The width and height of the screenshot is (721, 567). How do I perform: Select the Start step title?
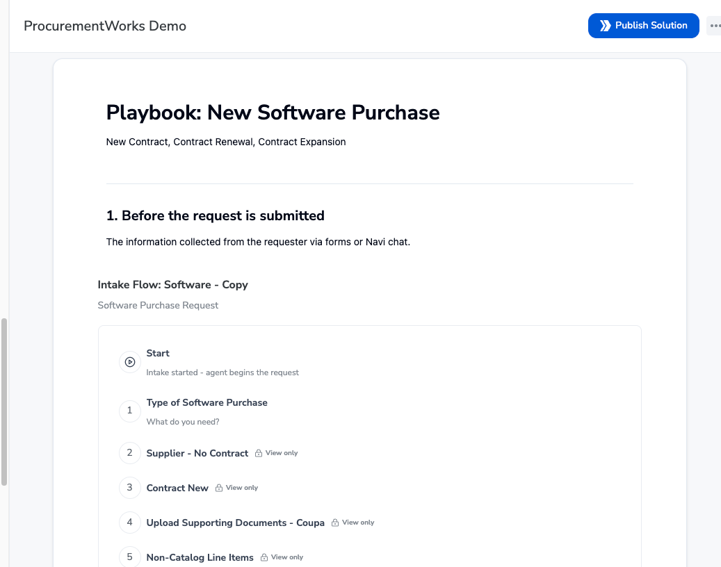[x=158, y=354]
